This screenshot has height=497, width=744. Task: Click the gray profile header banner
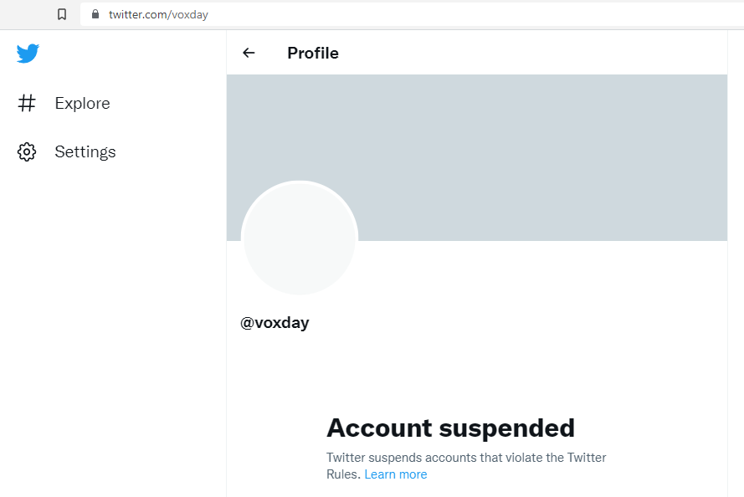pos(477,157)
